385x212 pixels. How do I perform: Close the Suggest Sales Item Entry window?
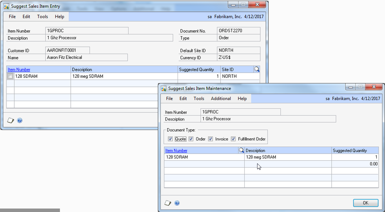pos(257,5)
